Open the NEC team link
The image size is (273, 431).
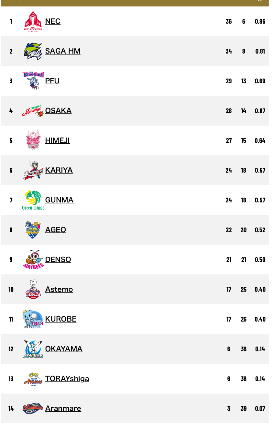pos(53,21)
